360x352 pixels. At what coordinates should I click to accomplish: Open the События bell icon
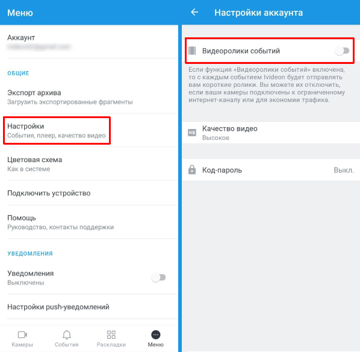pos(67,335)
